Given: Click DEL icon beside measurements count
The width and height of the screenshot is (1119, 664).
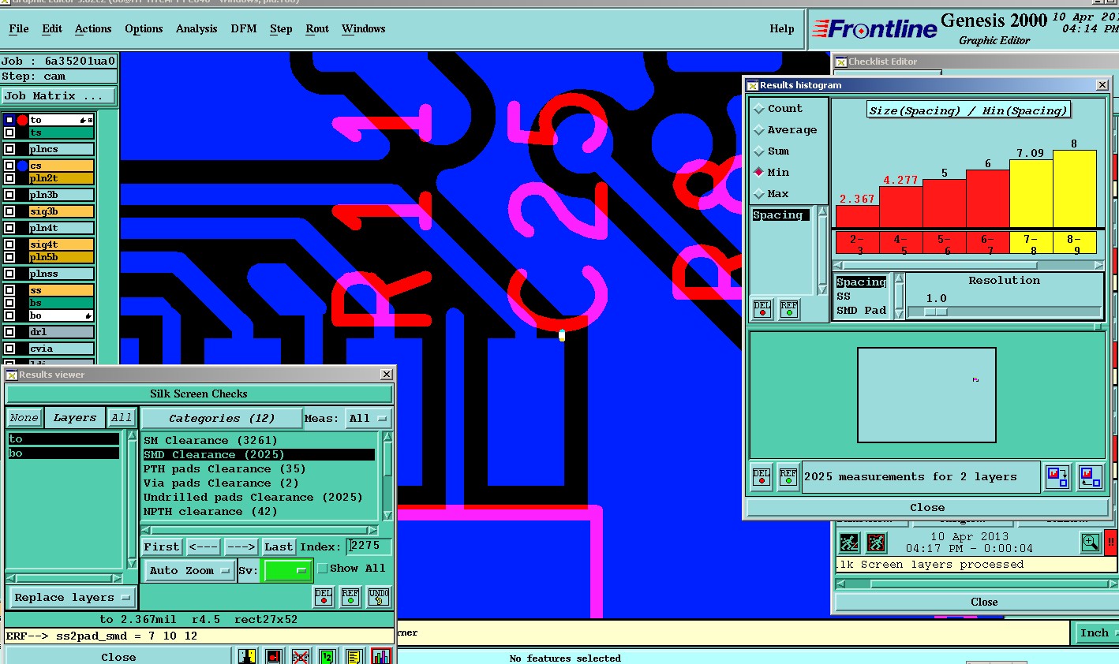Looking at the screenshot, I should (762, 477).
